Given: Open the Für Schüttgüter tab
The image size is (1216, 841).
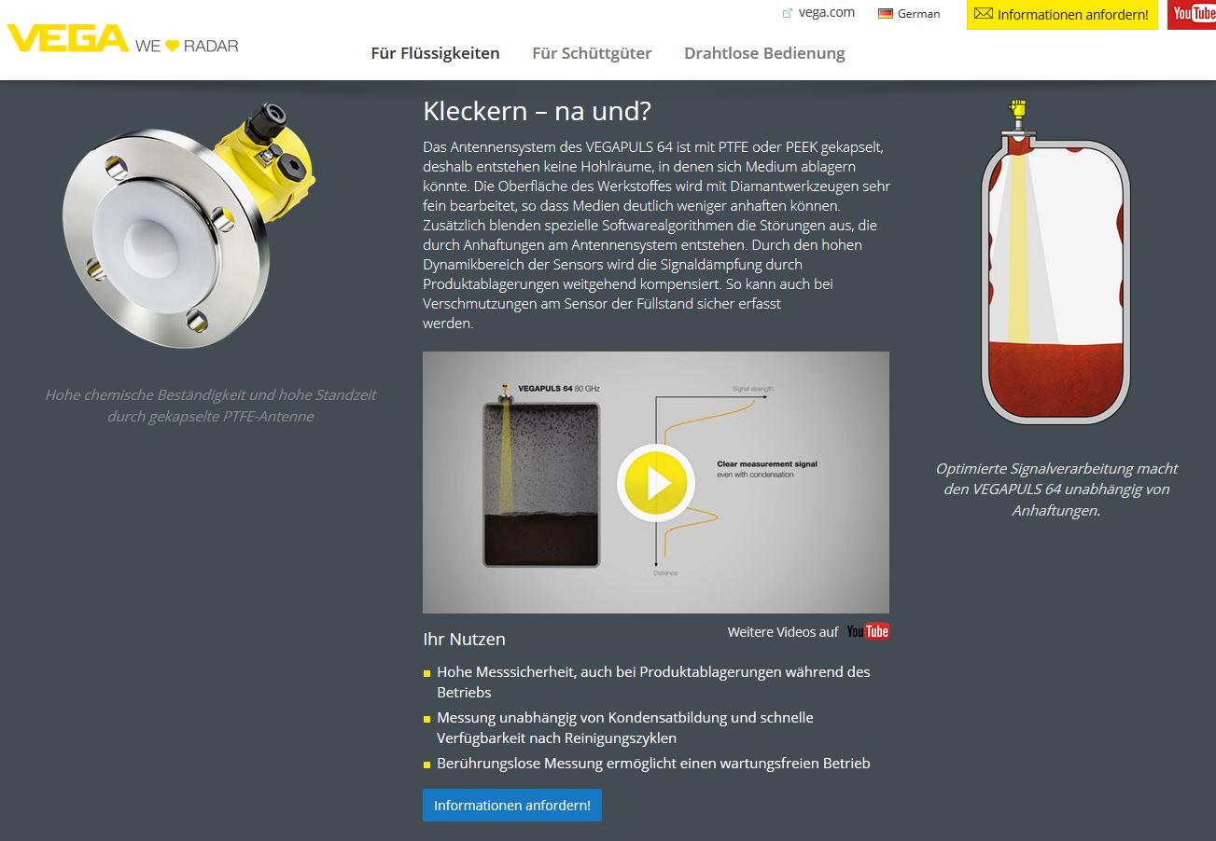Looking at the screenshot, I should 592,53.
